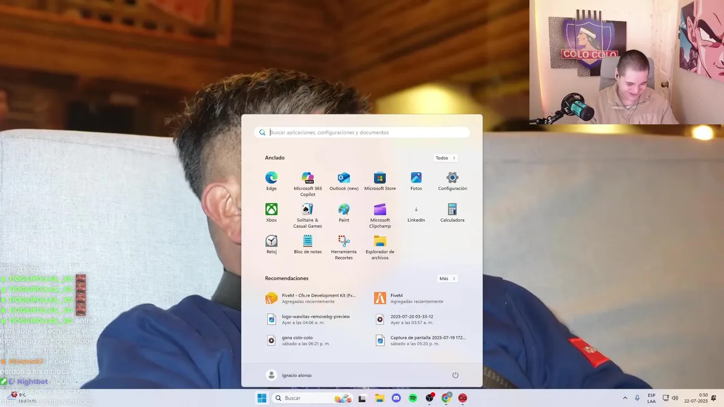724x407 pixels.
Task: Change the ESP LAA input language
Action: pyautogui.click(x=652, y=398)
